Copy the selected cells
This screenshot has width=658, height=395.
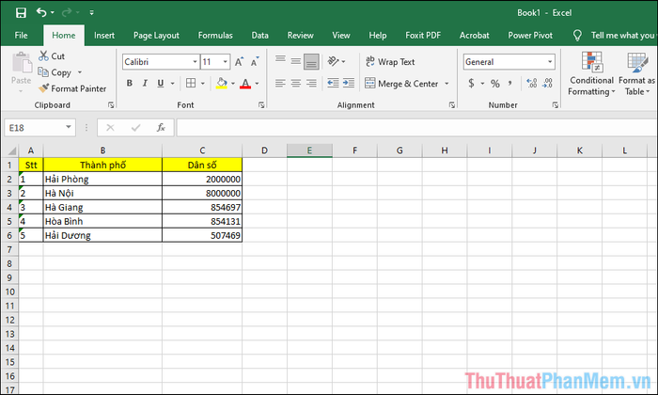pos(55,72)
